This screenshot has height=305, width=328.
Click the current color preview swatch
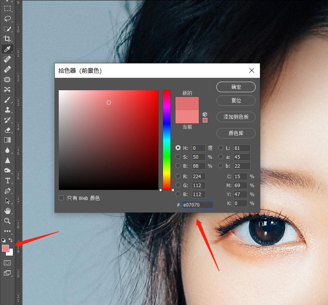click(x=187, y=117)
